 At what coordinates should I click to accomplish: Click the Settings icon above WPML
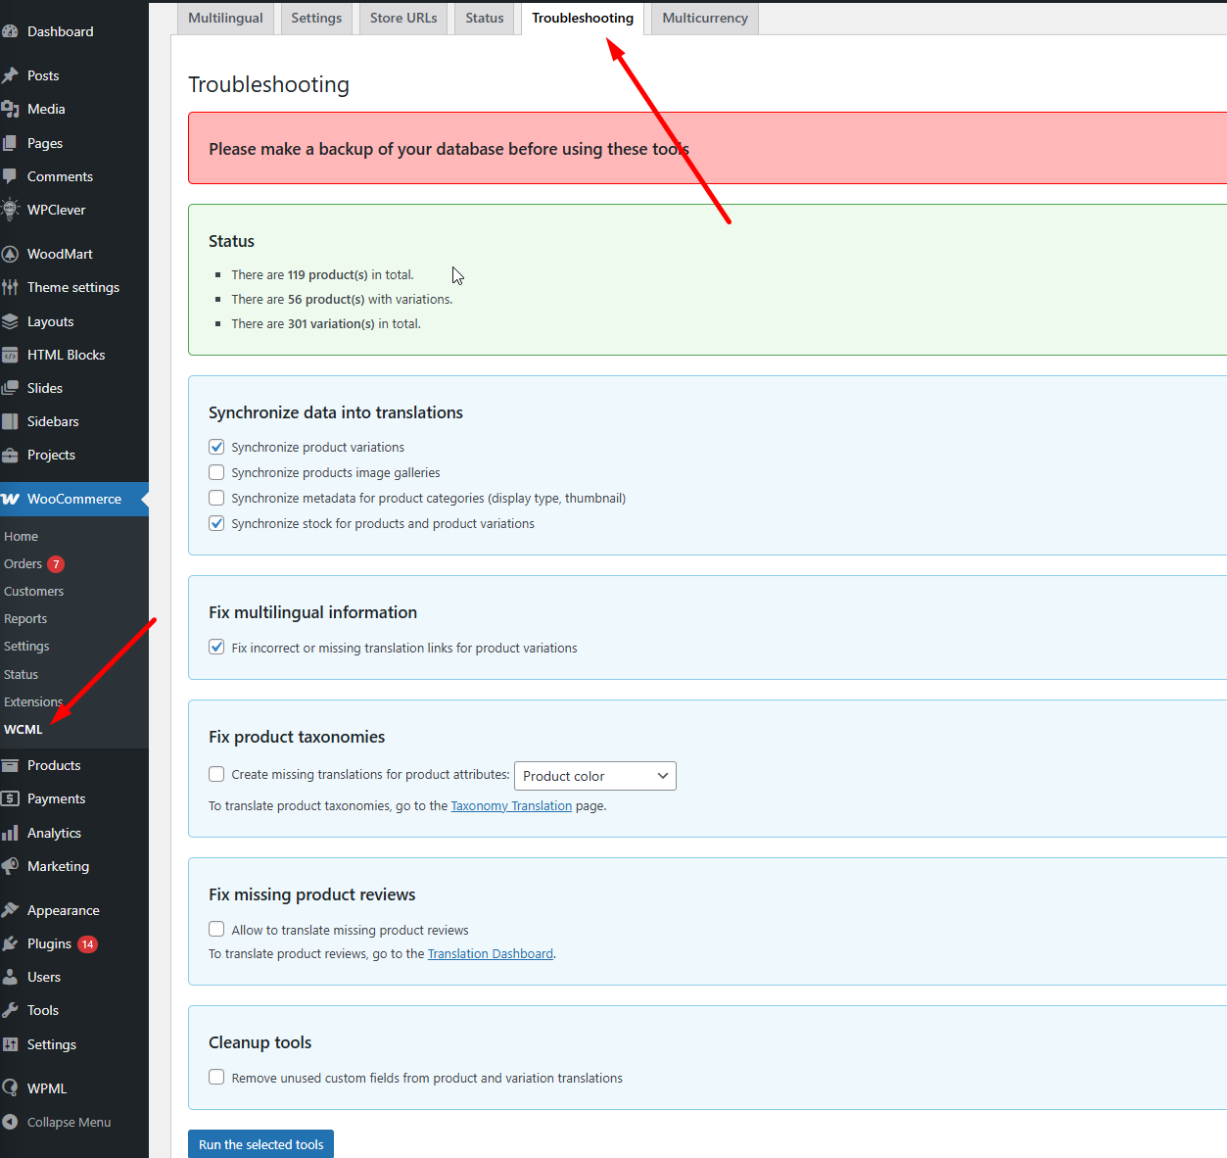point(10,1044)
